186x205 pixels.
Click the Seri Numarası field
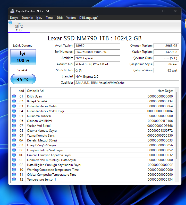point(97,52)
